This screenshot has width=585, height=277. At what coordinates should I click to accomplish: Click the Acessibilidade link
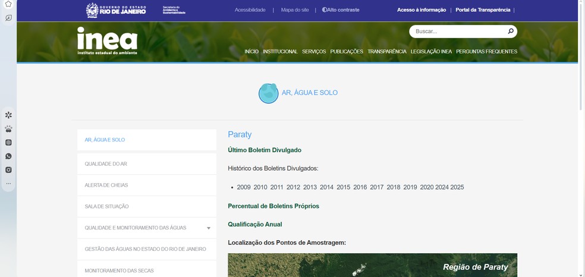pos(250,10)
